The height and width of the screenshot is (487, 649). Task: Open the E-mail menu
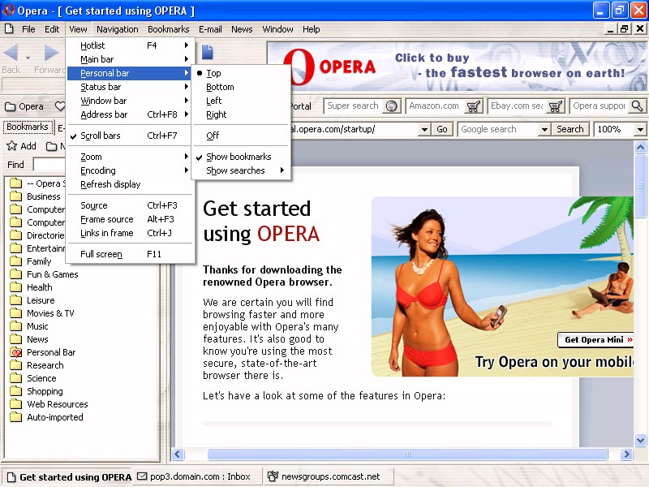(210, 29)
